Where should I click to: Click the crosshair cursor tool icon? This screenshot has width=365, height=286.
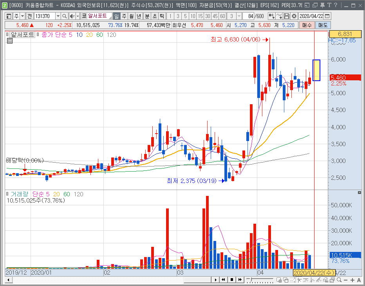299,280
